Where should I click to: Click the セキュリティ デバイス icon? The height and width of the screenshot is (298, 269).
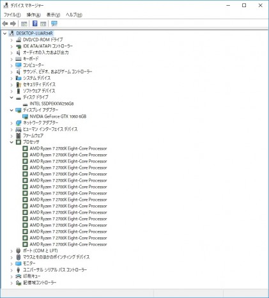pos(19,84)
